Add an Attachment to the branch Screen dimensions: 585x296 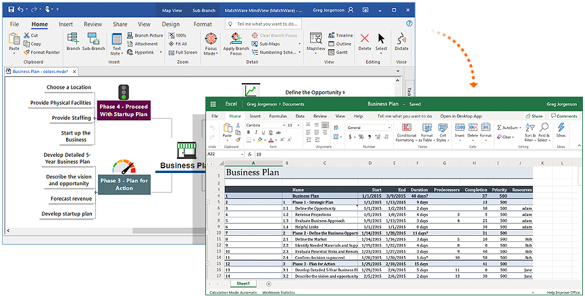pyautogui.click(x=142, y=44)
